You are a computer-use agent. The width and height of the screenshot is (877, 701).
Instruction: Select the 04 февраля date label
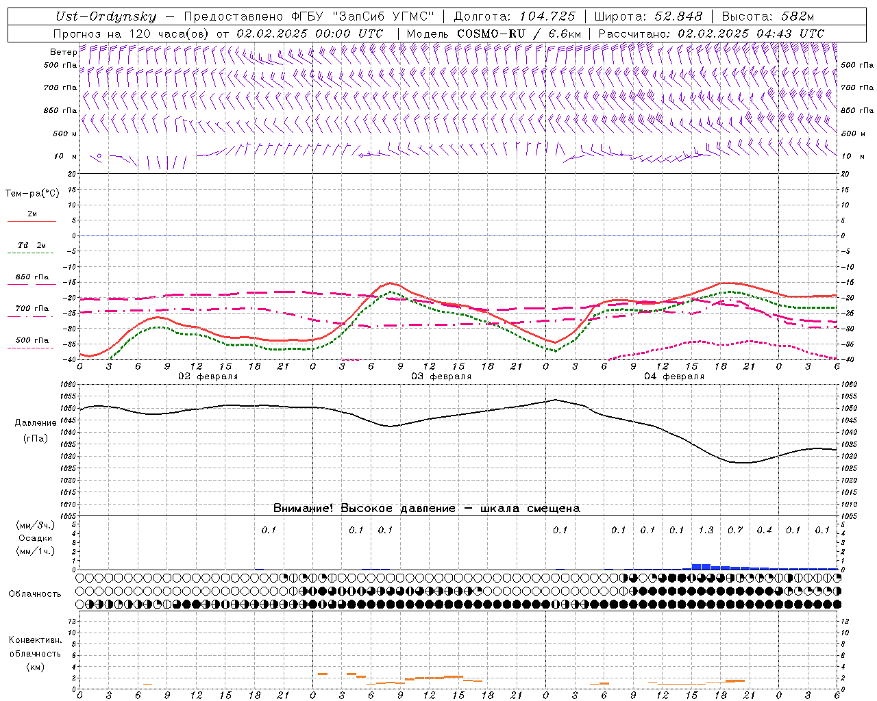pos(674,377)
